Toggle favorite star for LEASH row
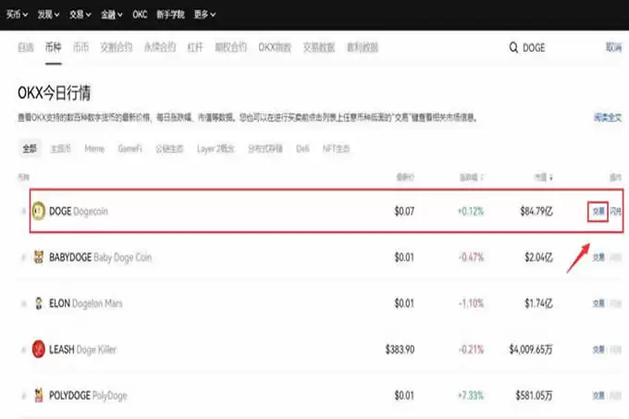 tap(22, 349)
